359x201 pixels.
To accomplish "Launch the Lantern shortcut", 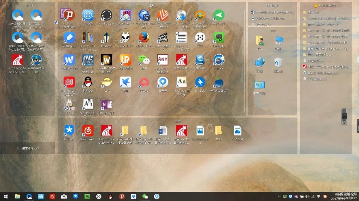I will coord(106,38).
